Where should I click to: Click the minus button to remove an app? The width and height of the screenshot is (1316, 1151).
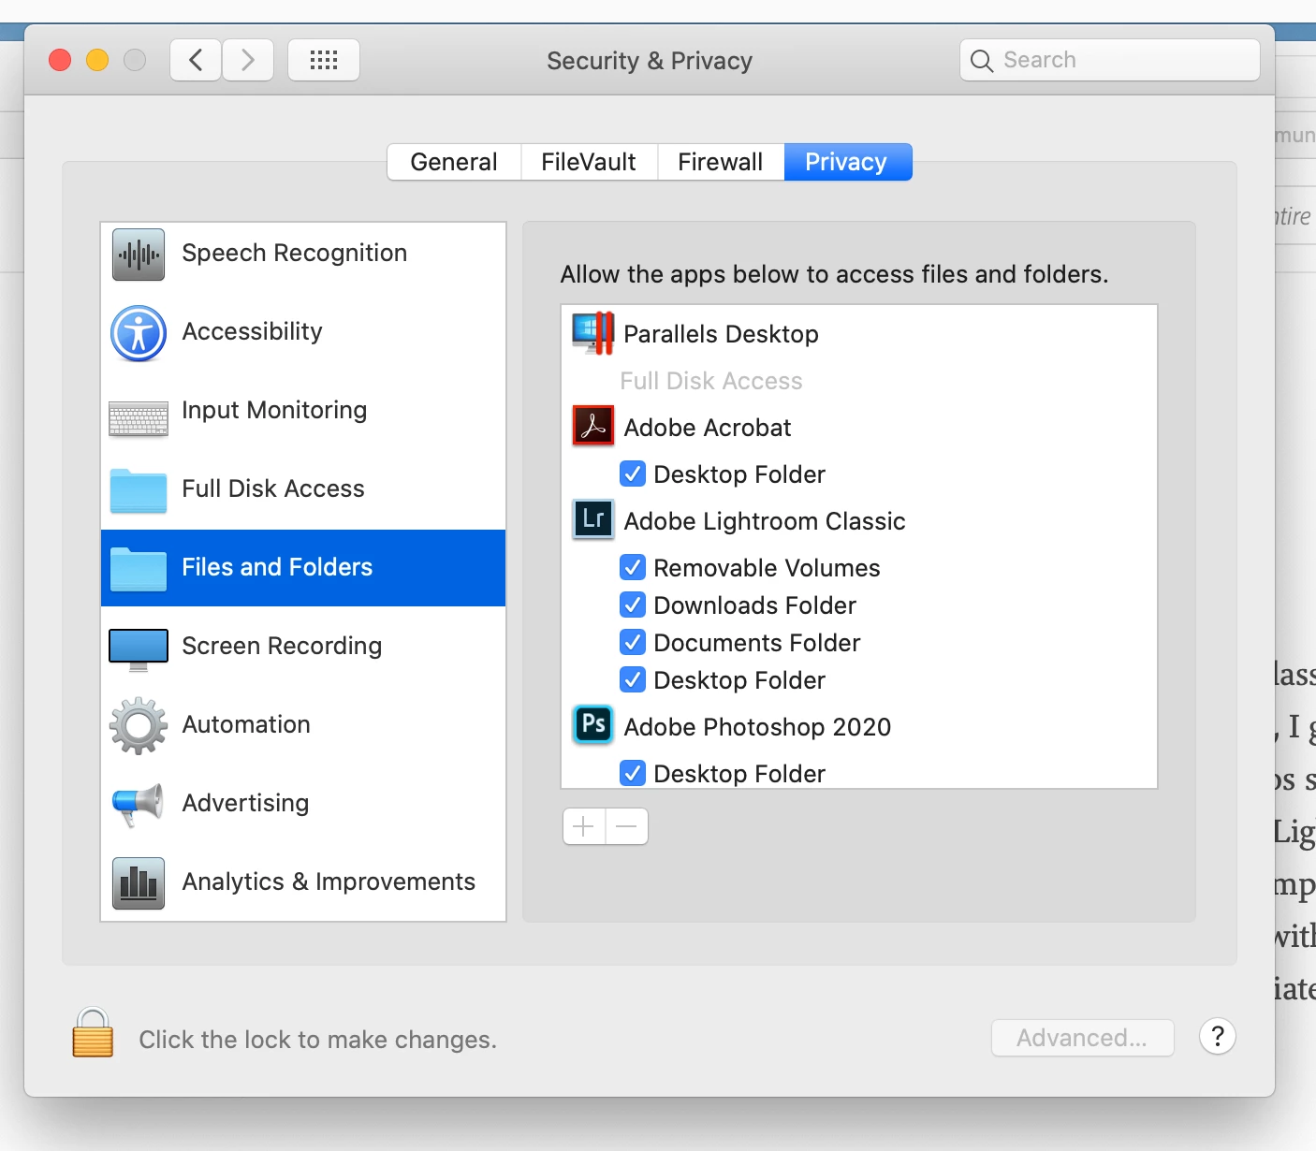click(627, 826)
